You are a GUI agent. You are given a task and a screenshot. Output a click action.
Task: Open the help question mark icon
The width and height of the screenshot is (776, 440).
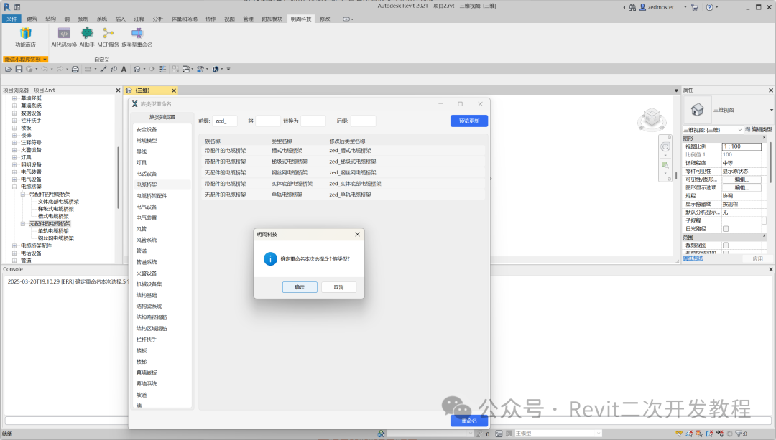tap(710, 7)
